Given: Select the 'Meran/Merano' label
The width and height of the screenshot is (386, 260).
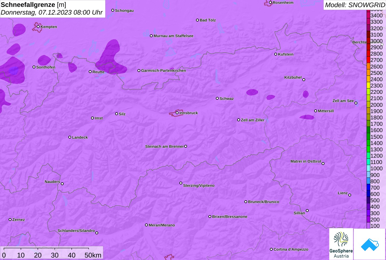Looking at the screenshot, I should pyautogui.click(x=162, y=225).
